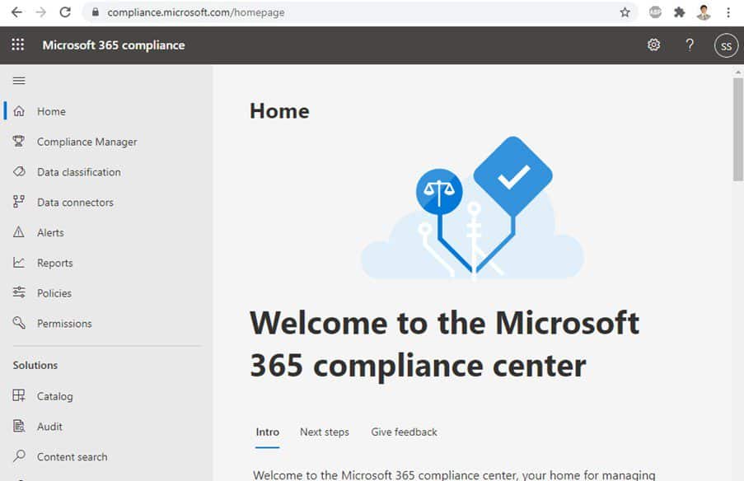The height and width of the screenshot is (481, 744).
Task: Open the Chrome profile avatar
Action: click(704, 12)
